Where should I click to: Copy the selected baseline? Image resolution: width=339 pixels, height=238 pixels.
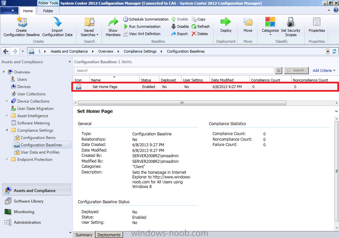click(x=198, y=19)
